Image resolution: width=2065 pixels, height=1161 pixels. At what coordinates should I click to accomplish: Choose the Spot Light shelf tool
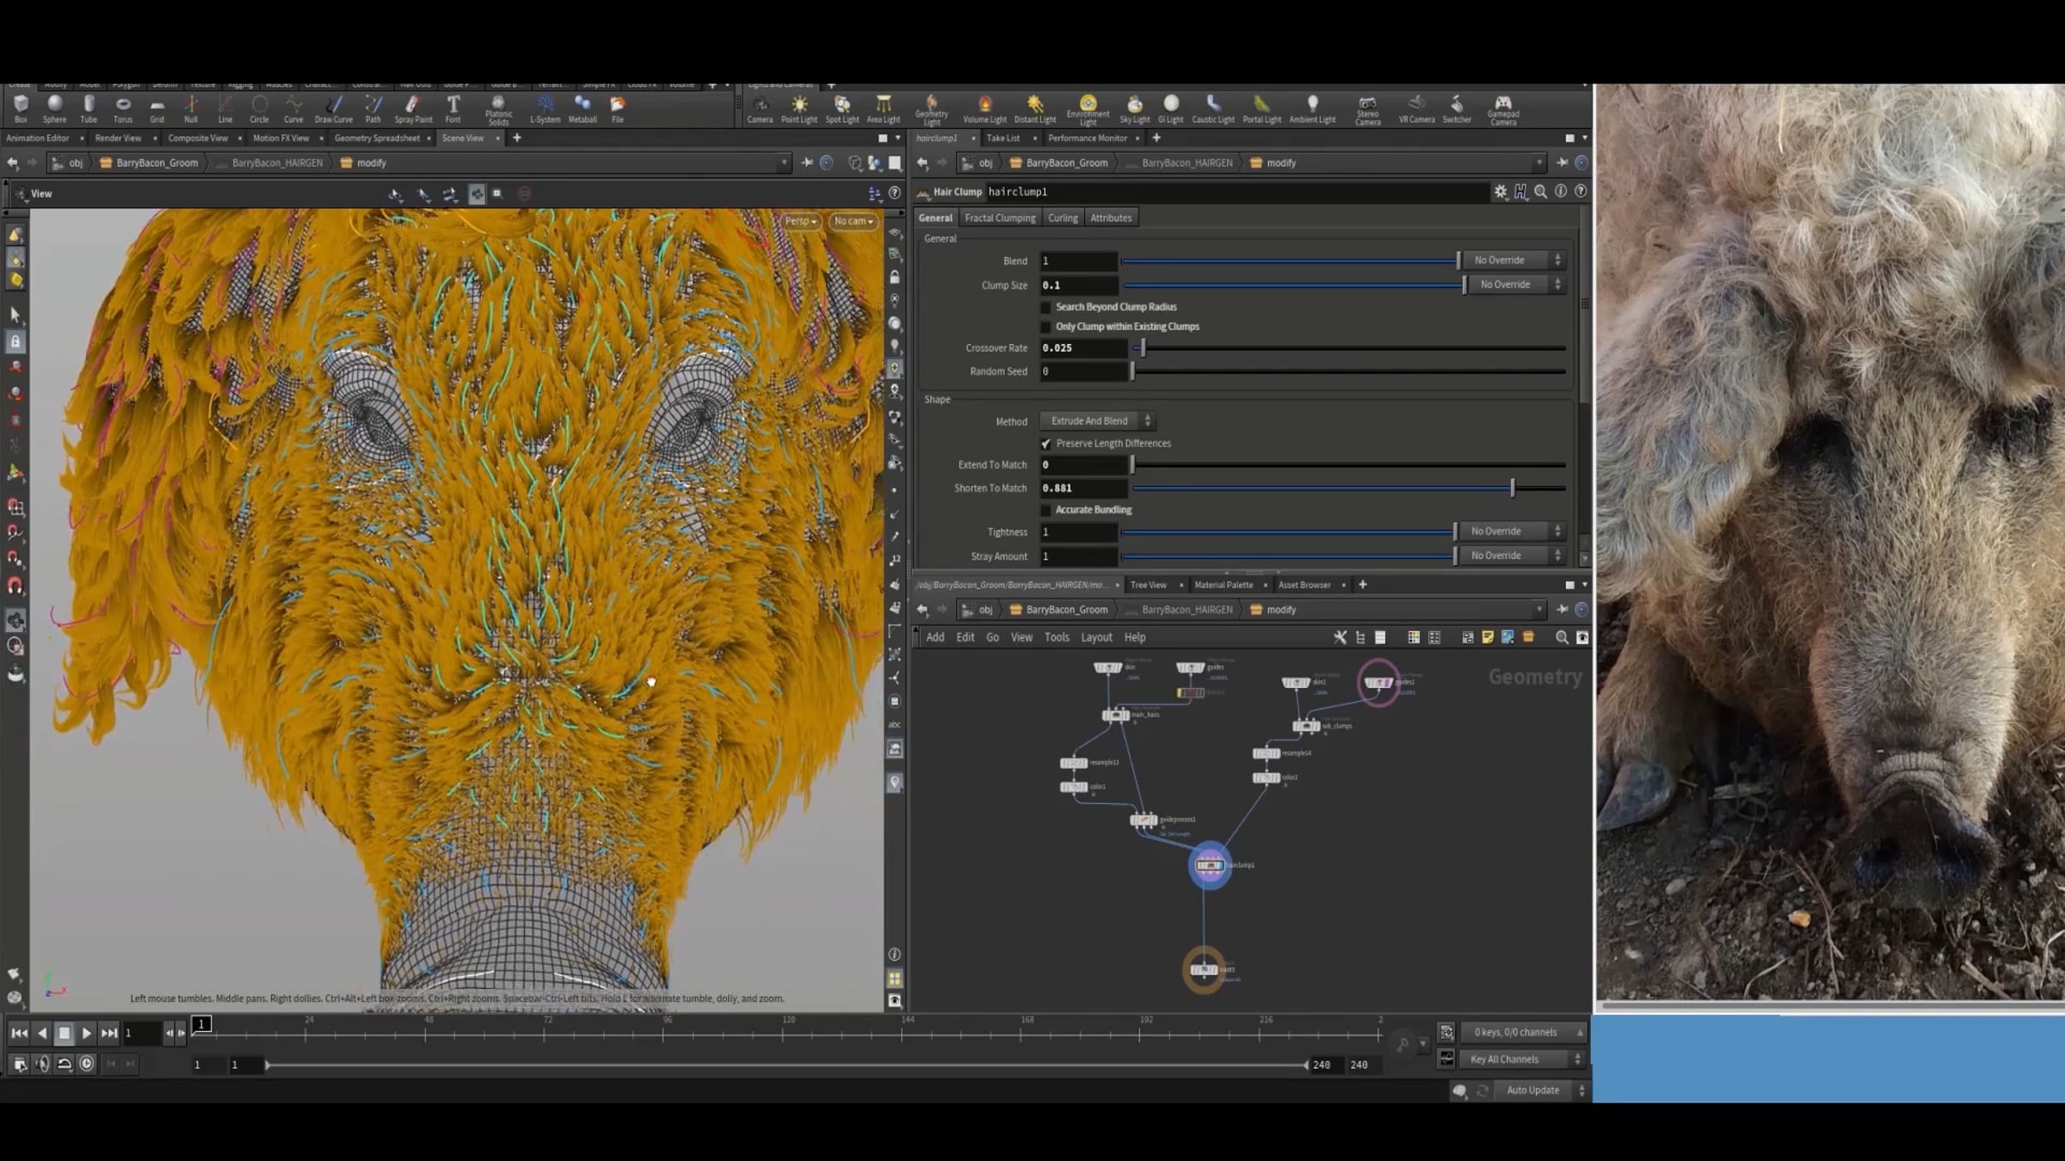tap(841, 109)
